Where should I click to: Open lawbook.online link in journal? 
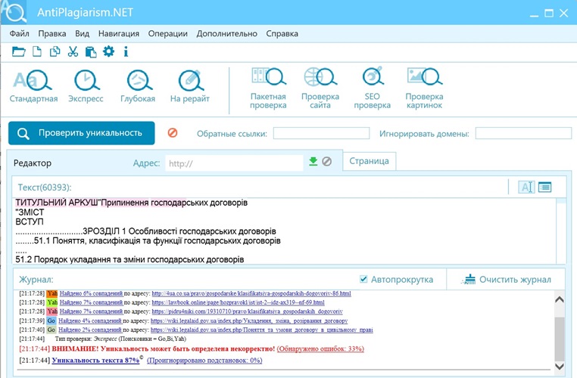(x=238, y=302)
